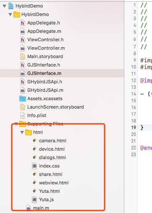Click the share.html file icon

pyautogui.click(x=34, y=174)
